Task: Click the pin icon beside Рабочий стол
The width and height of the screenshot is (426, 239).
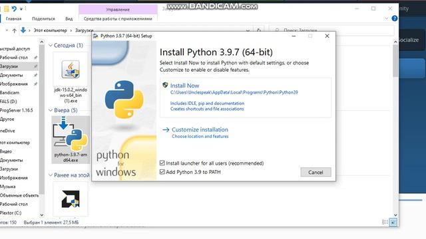Action: click(35, 58)
